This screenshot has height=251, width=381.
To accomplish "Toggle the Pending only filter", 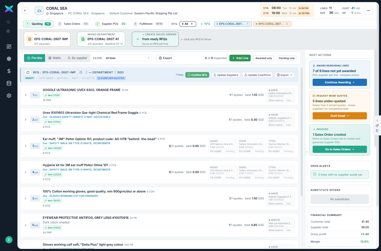I will pos(287,58).
